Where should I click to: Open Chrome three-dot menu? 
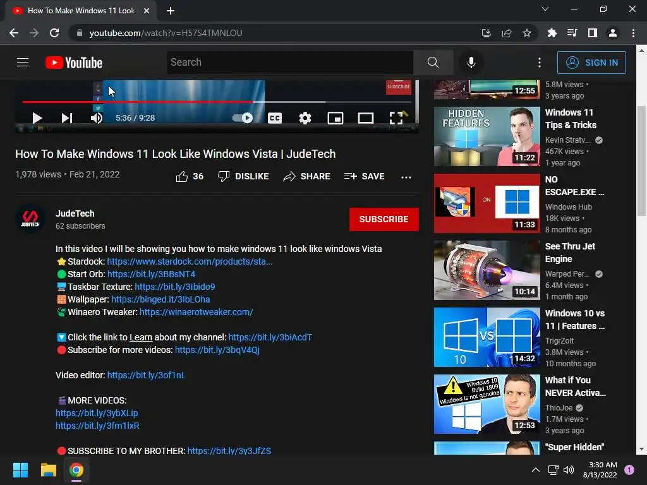coord(633,33)
